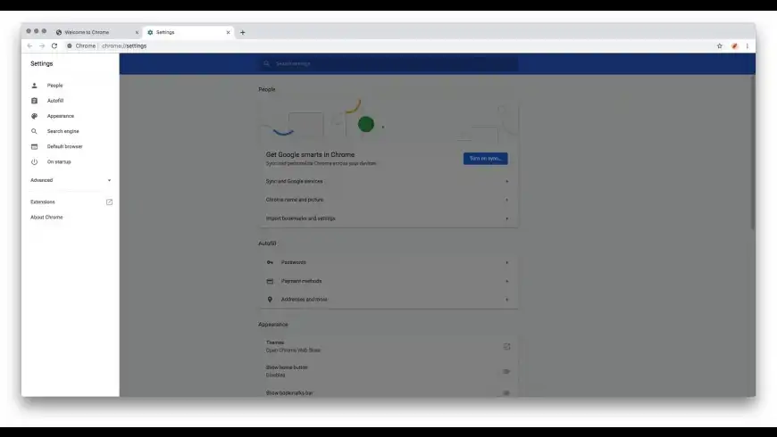
Task: Expand the Advanced settings section
Action: (x=71, y=180)
